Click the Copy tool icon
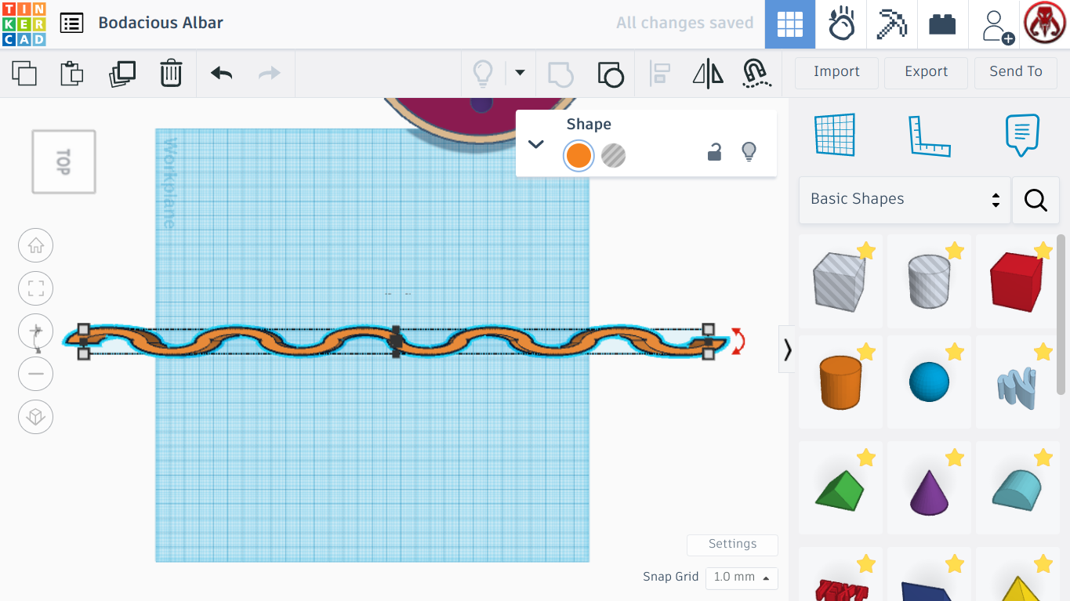 click(24, 74)
